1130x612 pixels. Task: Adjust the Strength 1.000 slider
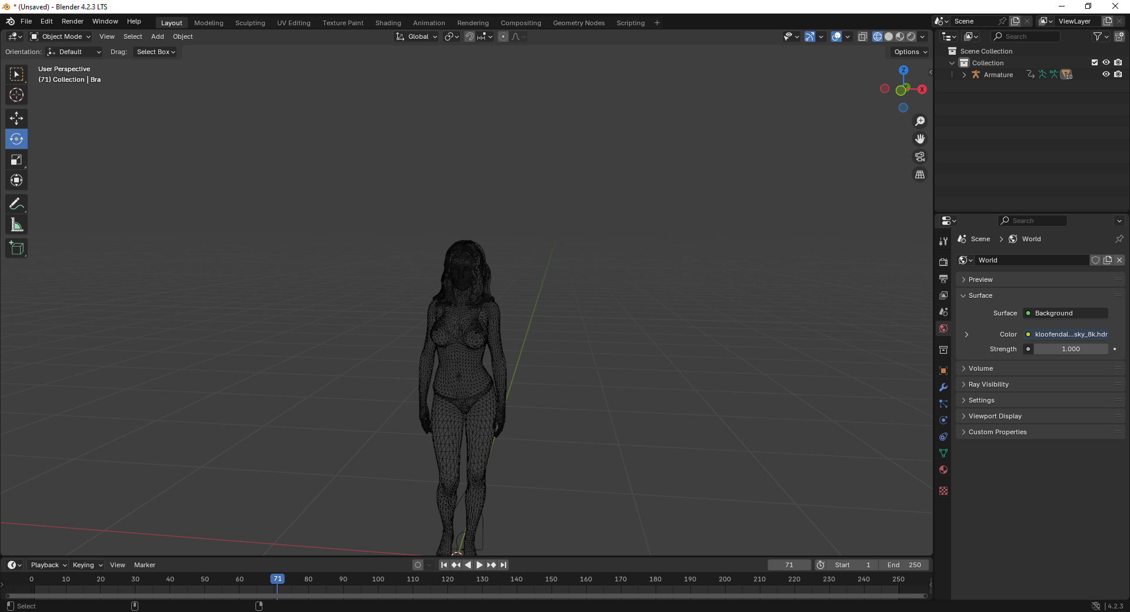1071,349
